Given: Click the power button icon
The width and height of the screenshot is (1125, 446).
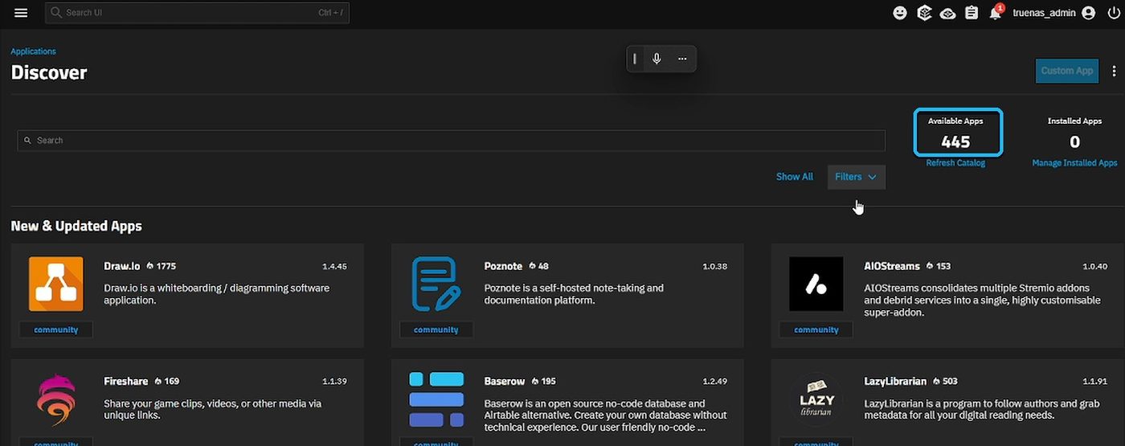Looking at the screenshot, I should pos(1113,13).
